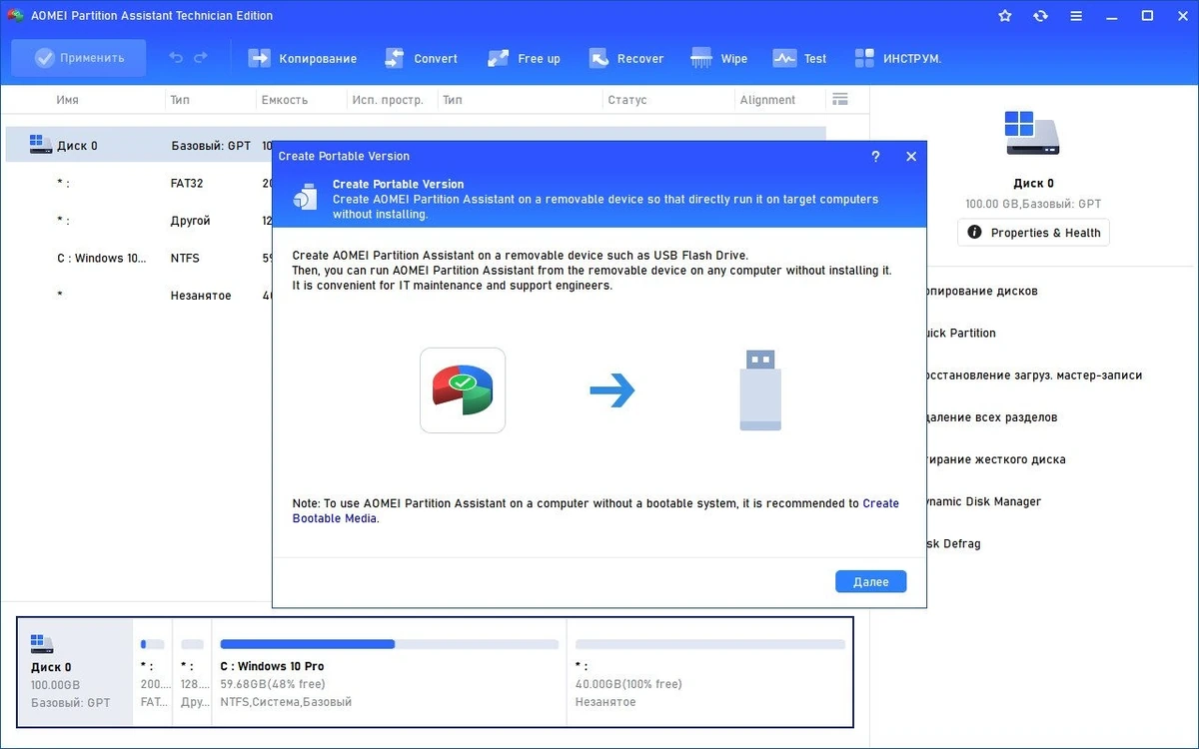1199x749 pixels.
Task: Open Dynamic Disk Manager option
Action: pyautogui.click(x=984, y=501)
